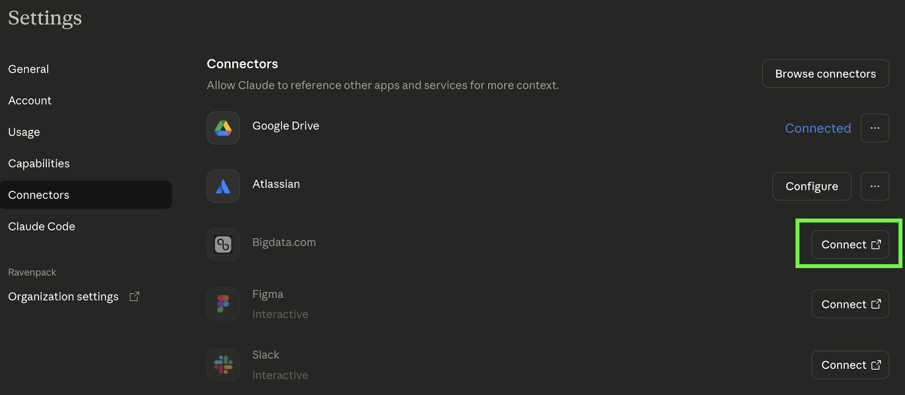View the Capabilities settings section
Image resolution: width=905 pixels, height=395 pixels.
click(39, 163)
